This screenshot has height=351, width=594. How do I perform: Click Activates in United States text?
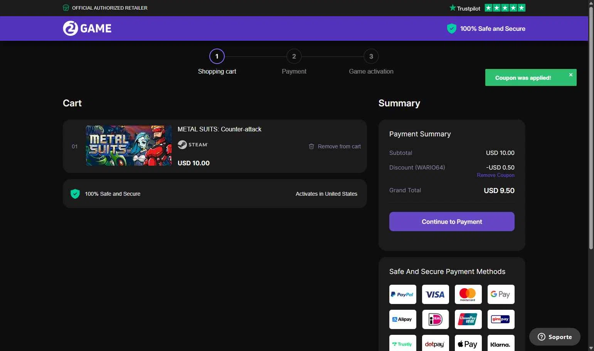[x=326, y=194]
